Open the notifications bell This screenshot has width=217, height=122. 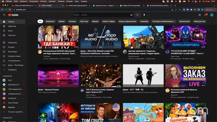[205, 15]
